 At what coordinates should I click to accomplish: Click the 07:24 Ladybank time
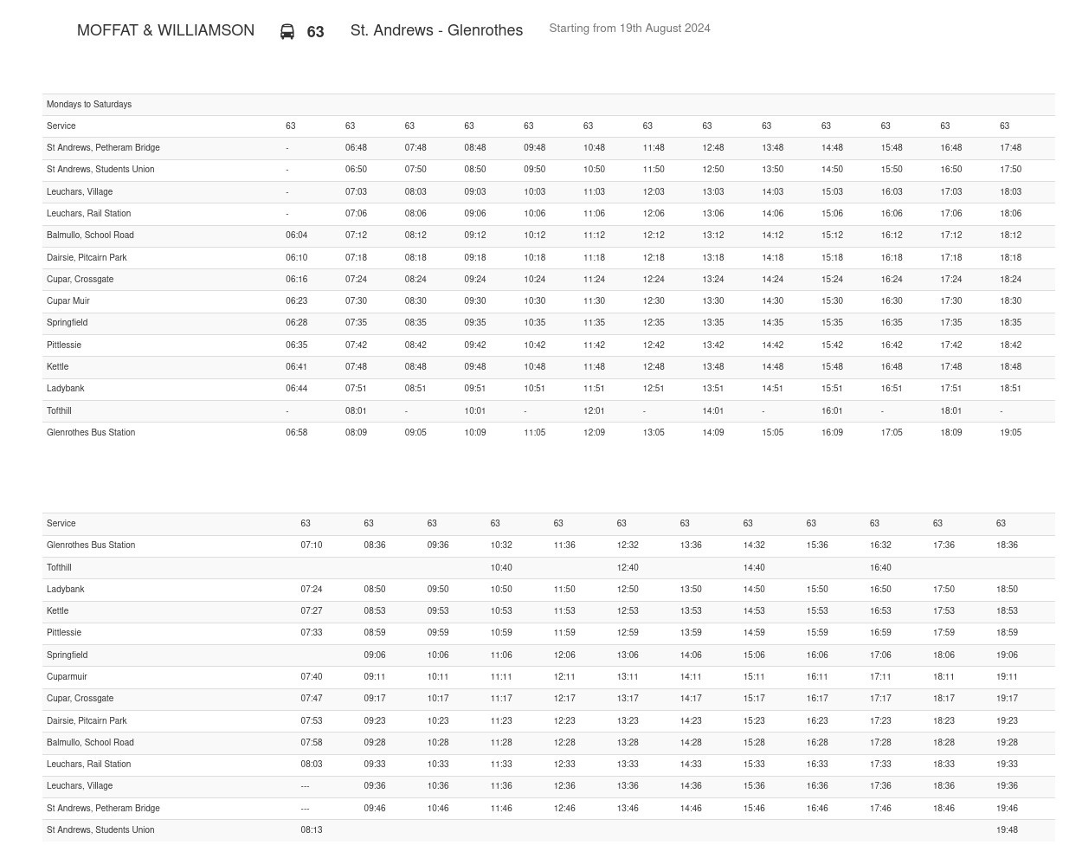coord(312,590)
